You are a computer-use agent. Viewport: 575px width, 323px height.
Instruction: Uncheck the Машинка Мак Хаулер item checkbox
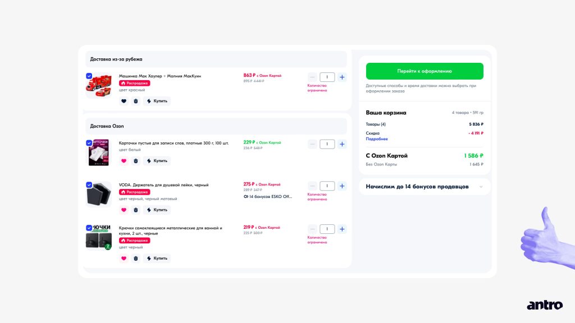coord(89,76)
